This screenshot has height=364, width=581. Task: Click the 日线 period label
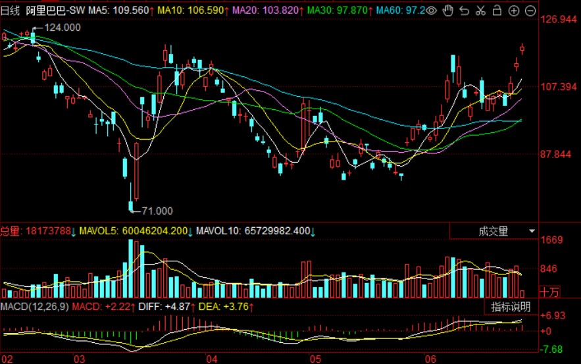pos(11,11)
